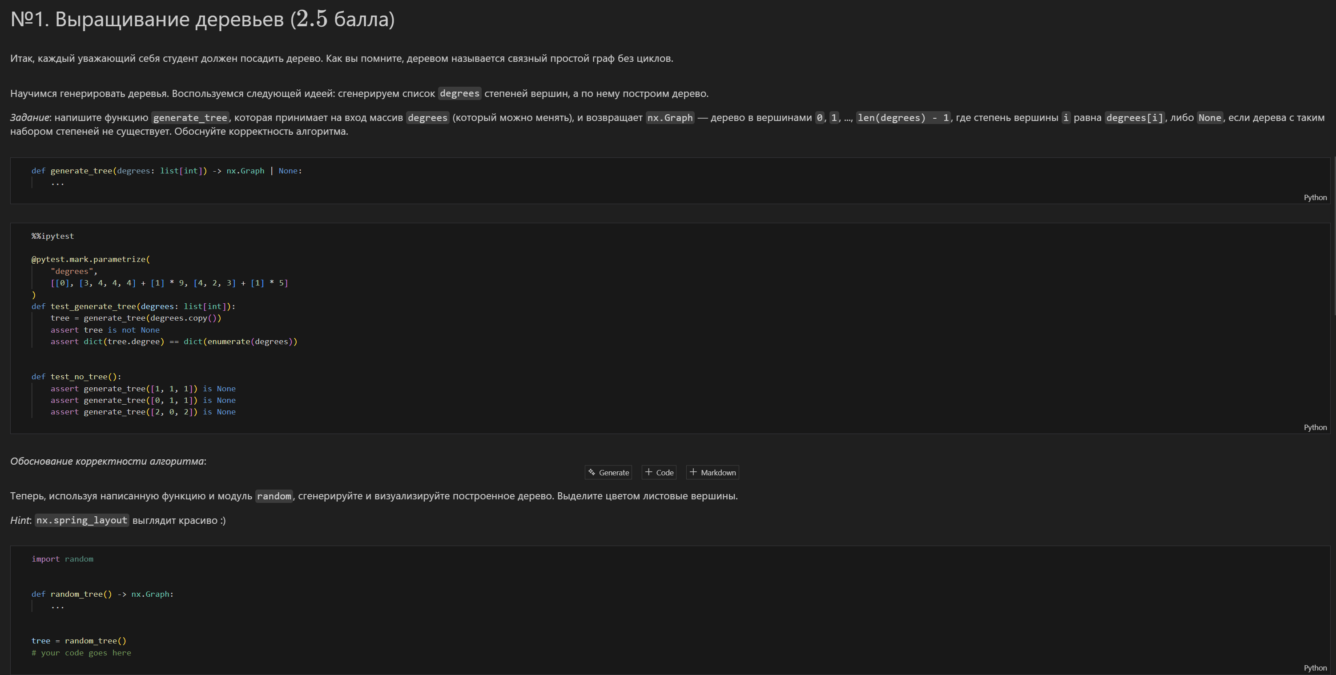Viewport: 1336px width, 675px height.
Task: Click the assert generate_tree([2, 0, 2]) line
Action: pos(143,412)
